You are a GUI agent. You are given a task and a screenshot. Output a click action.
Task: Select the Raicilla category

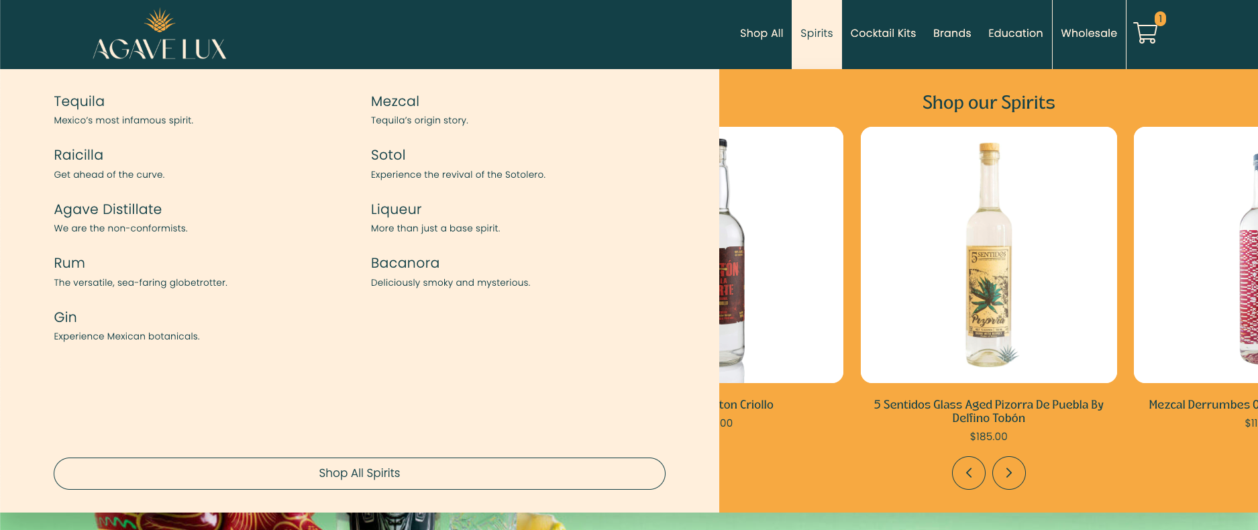[78, 155]
